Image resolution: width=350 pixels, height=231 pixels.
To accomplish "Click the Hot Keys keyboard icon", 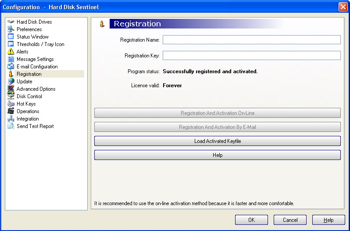I will coord(11,104).
